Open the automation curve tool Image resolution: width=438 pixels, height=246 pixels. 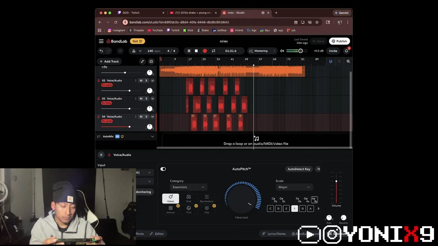(142, 61)
